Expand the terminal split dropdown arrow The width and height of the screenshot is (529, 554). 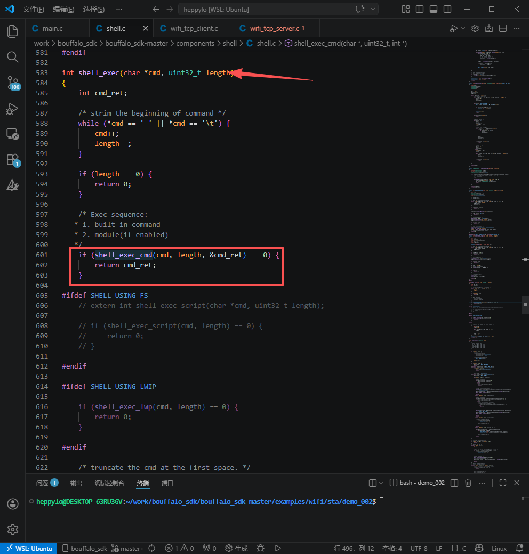tap(381, 483)
